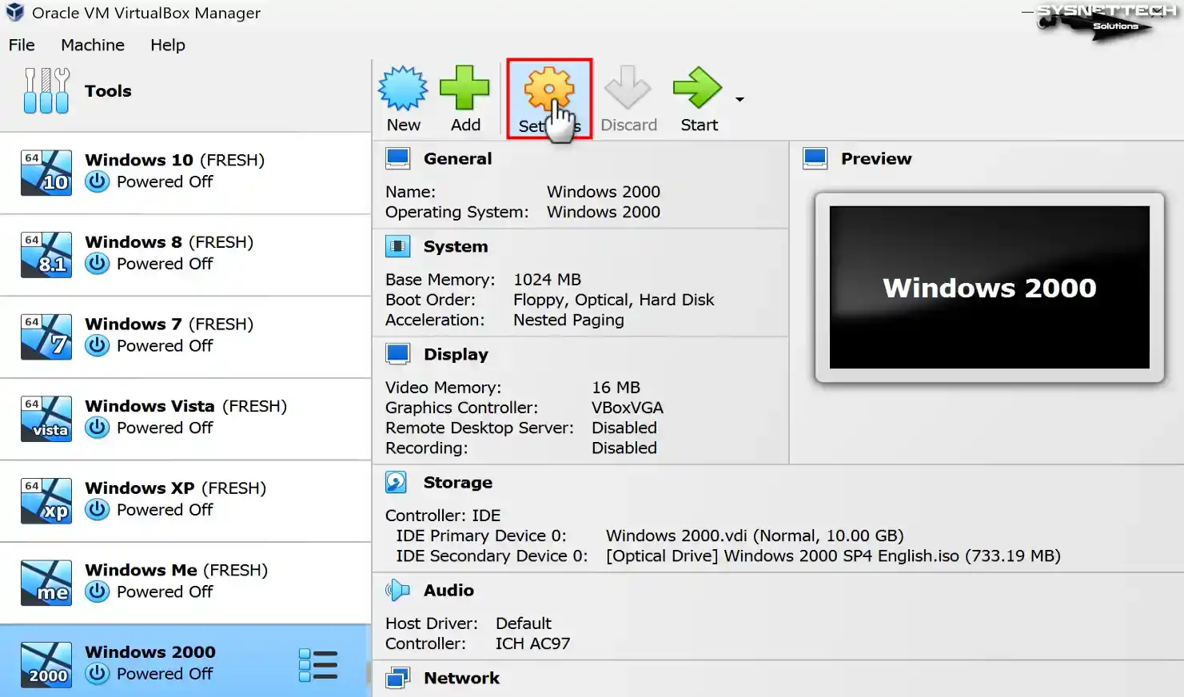Click the Windows 2000 SP4 English.iso optical drive entry
1184x697 pixels.
click(x=833, y=556)
